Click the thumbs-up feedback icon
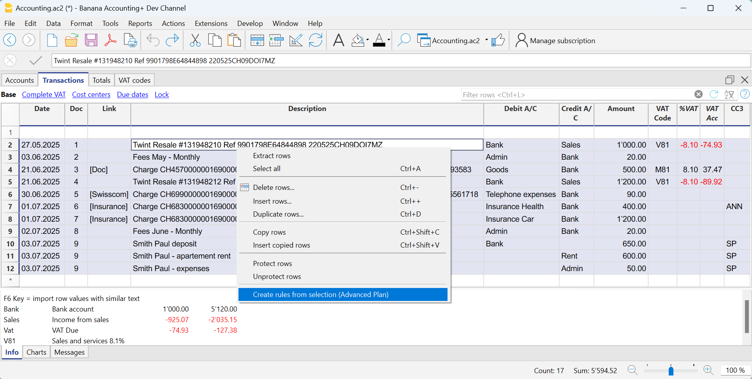Image resolution: width=752 pixels, height=379 pixels. click(x=498, y=40)
